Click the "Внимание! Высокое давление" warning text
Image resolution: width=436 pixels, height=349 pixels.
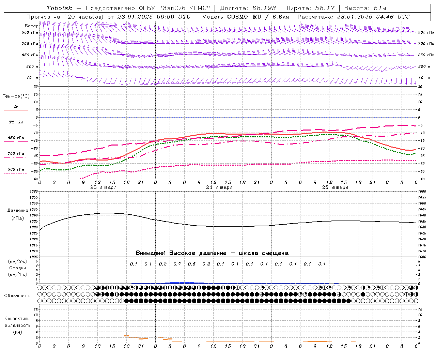[x=181, y=253]
